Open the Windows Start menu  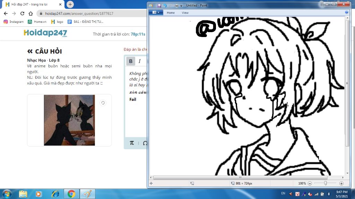[7, 194]
